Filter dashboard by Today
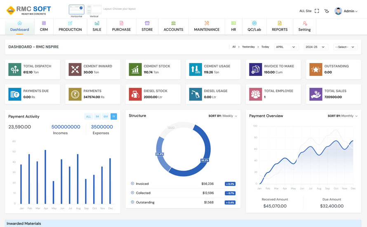 [265, 47]
